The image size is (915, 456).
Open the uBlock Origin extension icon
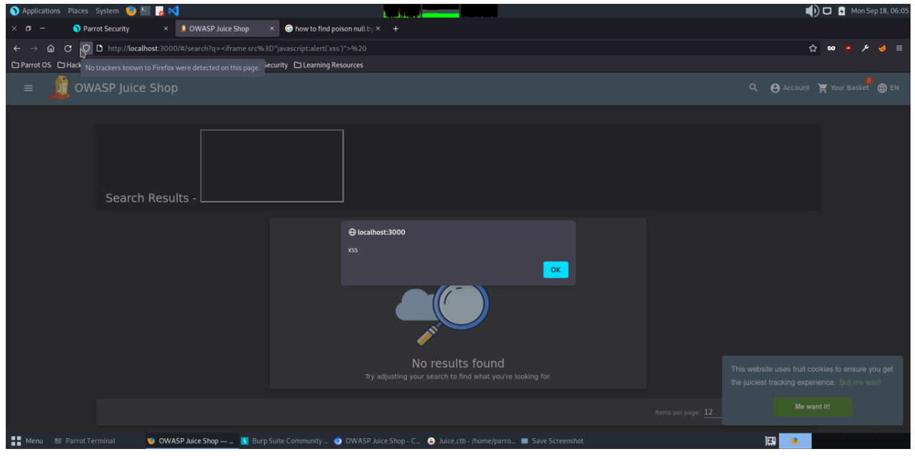(848, 48)
